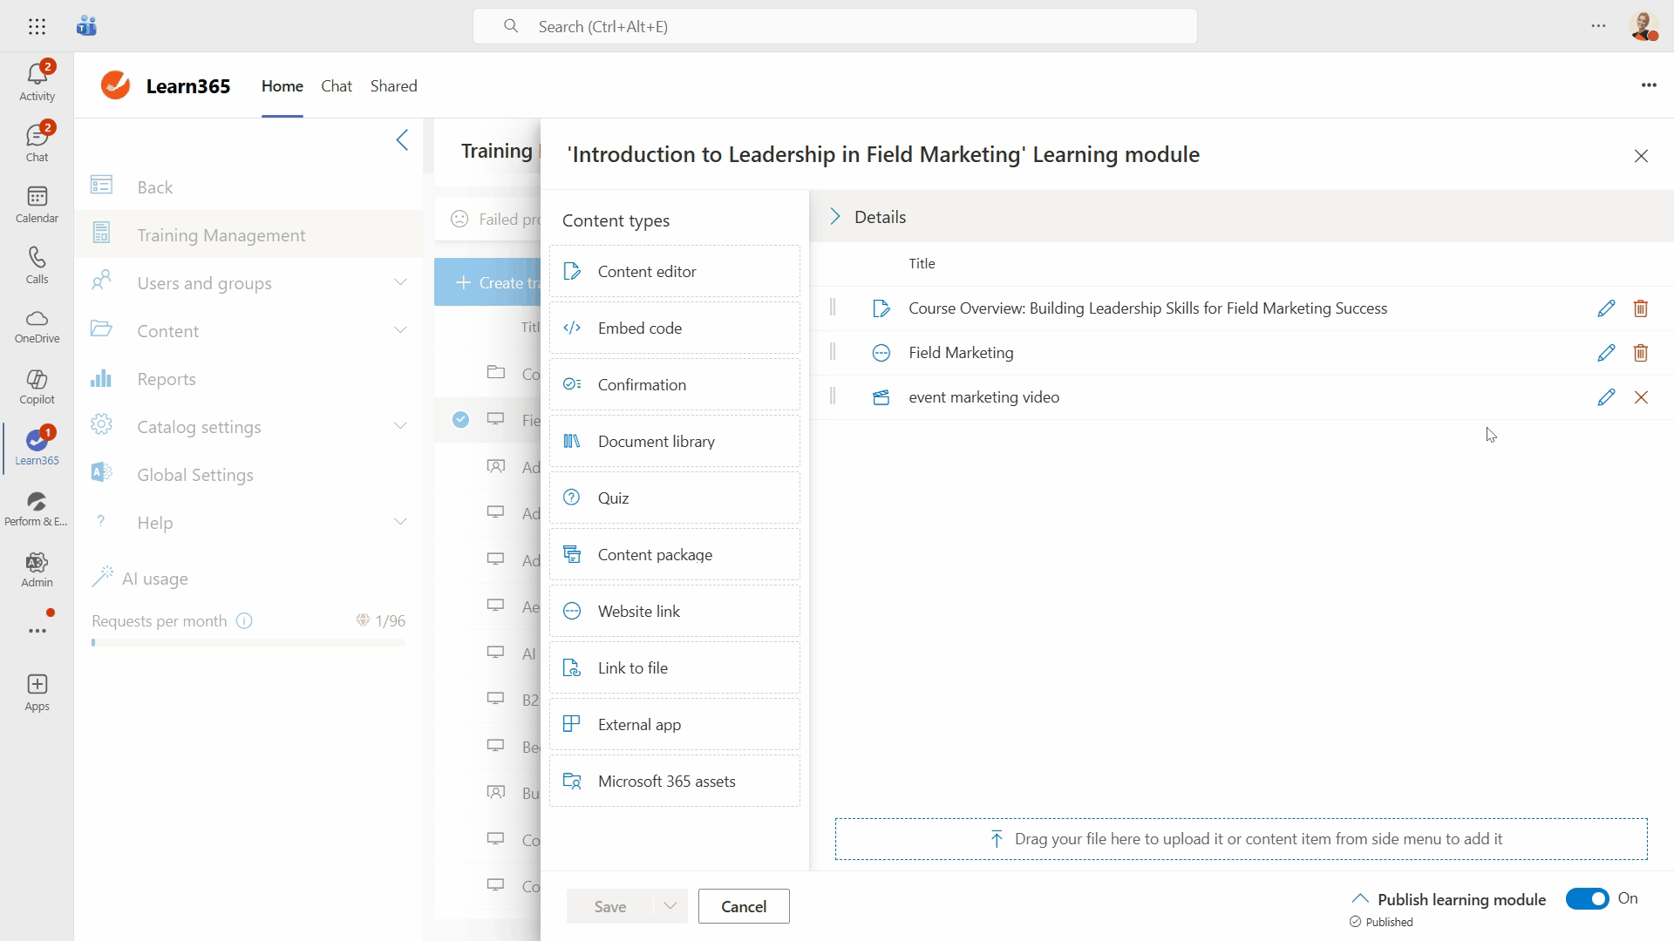Viewport: 1674px width, 941px height.
Task: Open the Shared tab
Action: [393, 86]
